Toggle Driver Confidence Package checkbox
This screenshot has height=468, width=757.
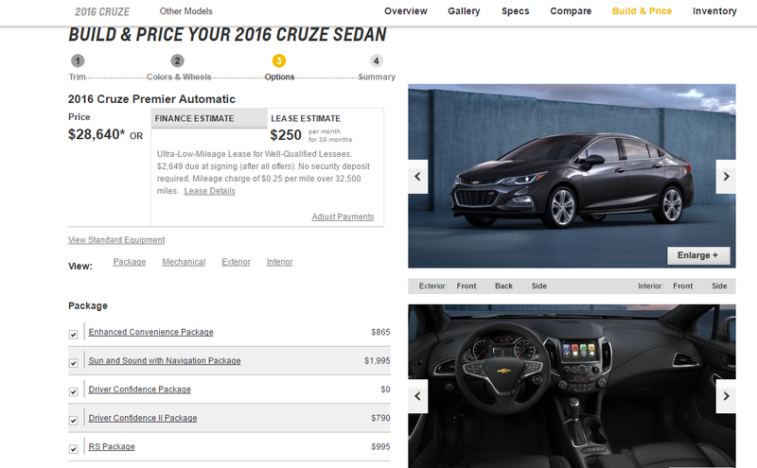pos(74,391)
